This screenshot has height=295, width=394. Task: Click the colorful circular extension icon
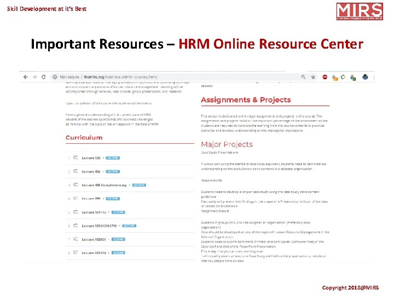click(343, 77)
